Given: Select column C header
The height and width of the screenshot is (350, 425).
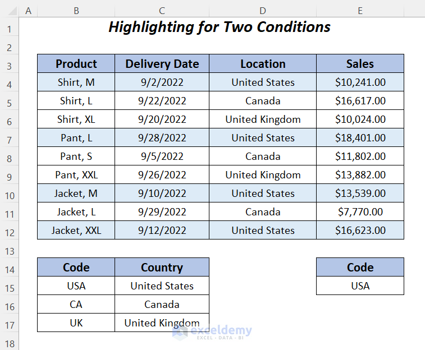Looking at the screenshot, I should click(162, 10).
